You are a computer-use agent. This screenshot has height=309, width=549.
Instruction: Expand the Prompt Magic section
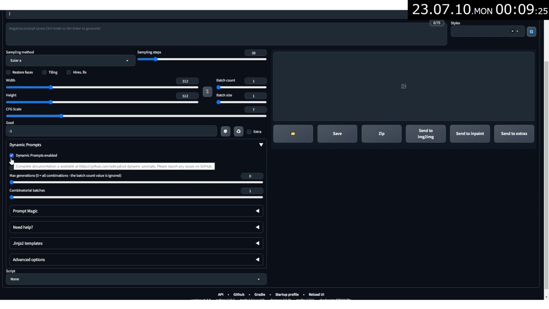click(136, 211)
